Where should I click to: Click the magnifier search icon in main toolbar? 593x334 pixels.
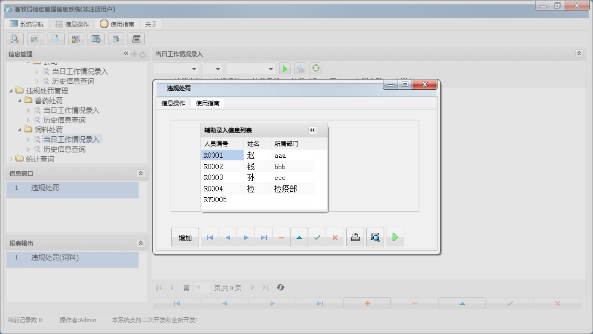click(x=15, y=39)
